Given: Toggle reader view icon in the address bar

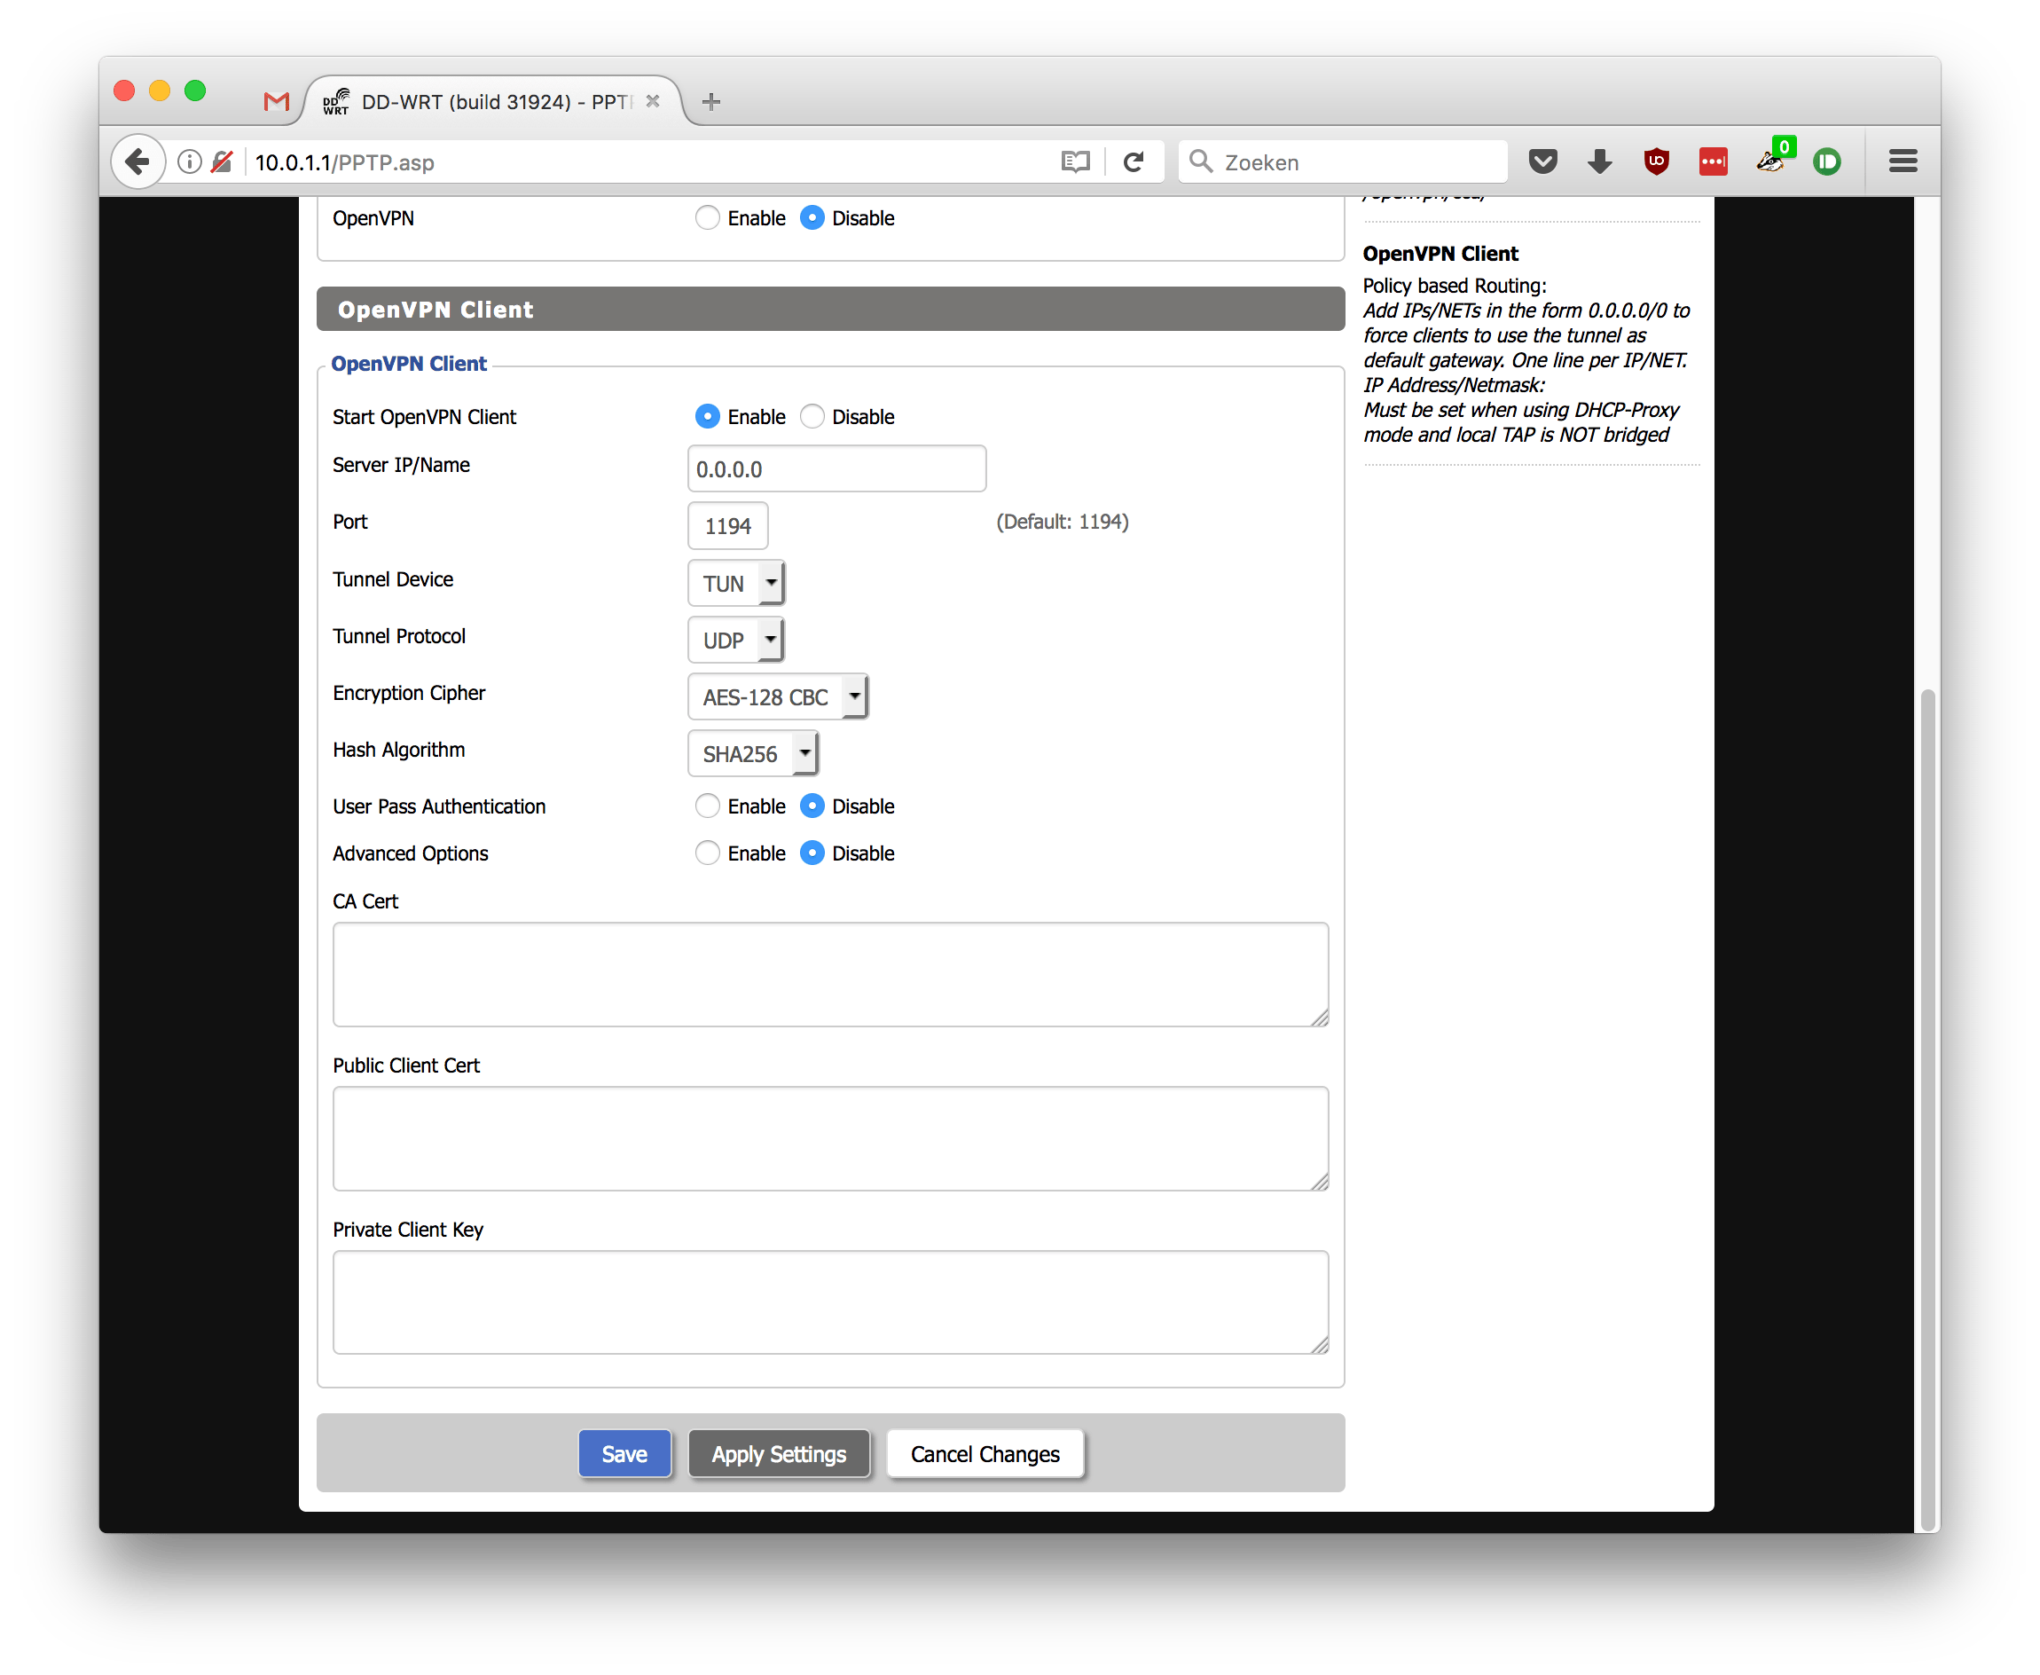Looking at the screenshot, I should point(1074,161).
